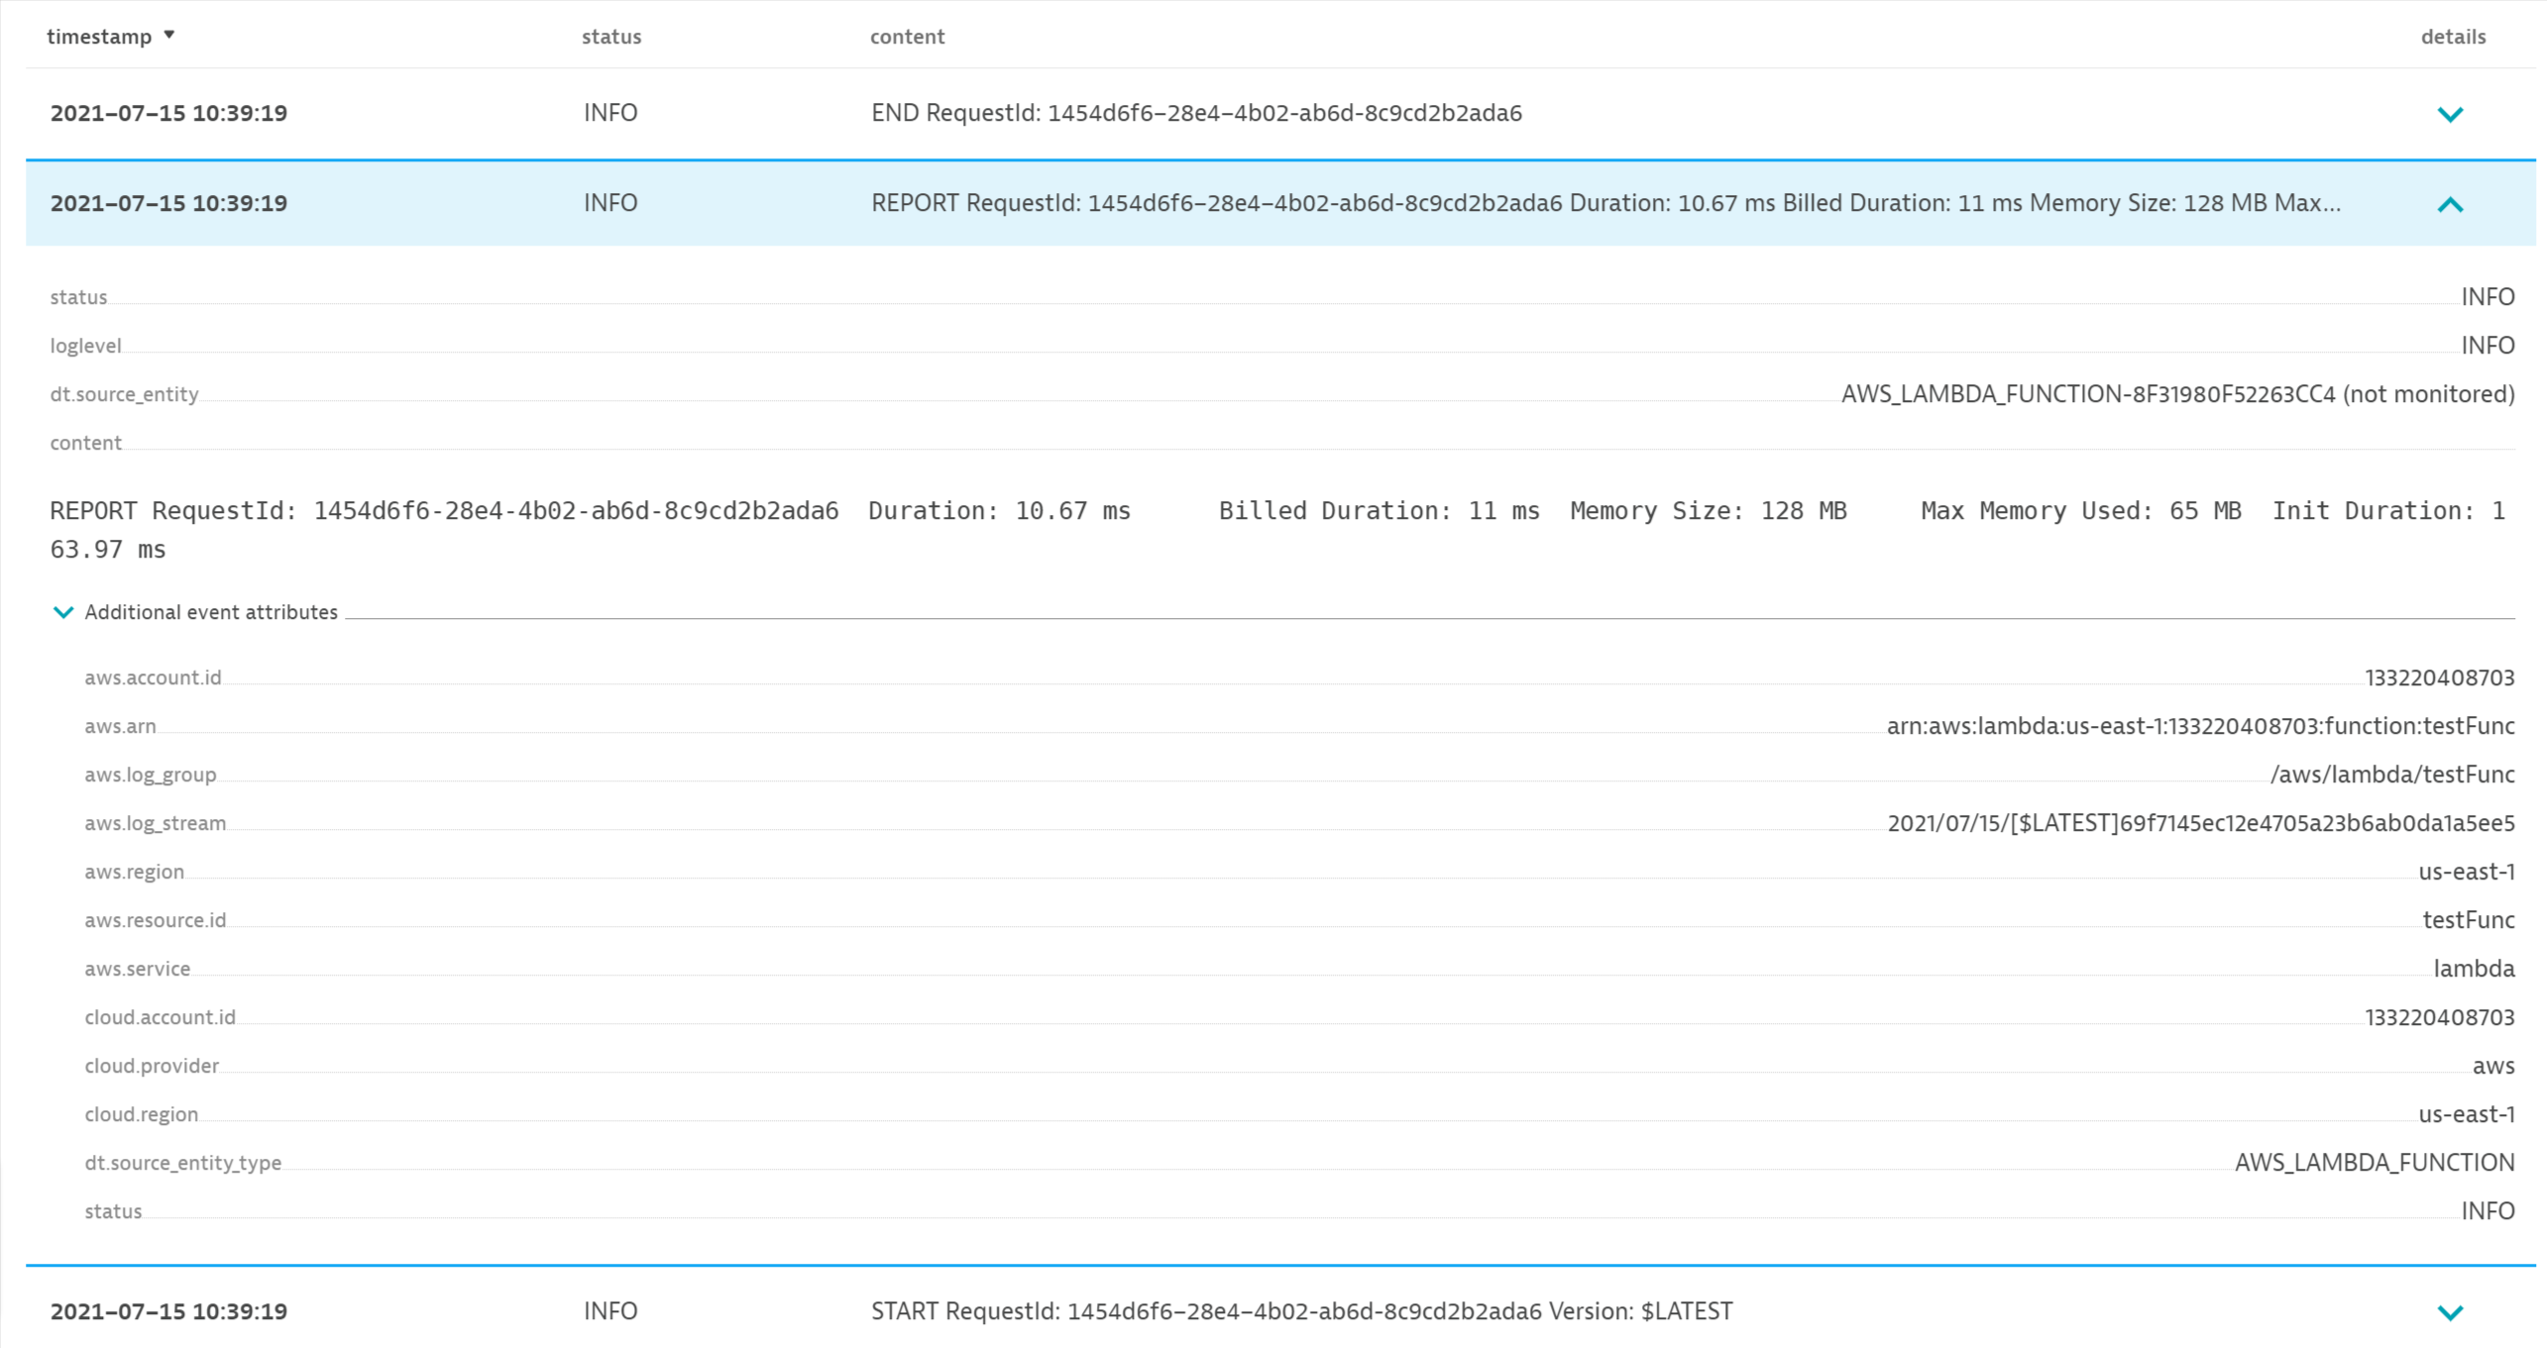The image size is (2547, 1348).
Task: Select the END RequestId log row
Action: click(1195, 113)
